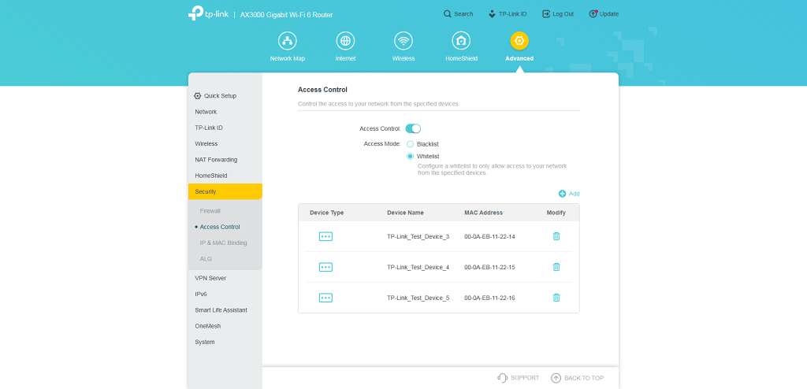Click Add to whitelist a device
Image resolution: width=807 pixels, height=389 pixels.
coord(569,194)
